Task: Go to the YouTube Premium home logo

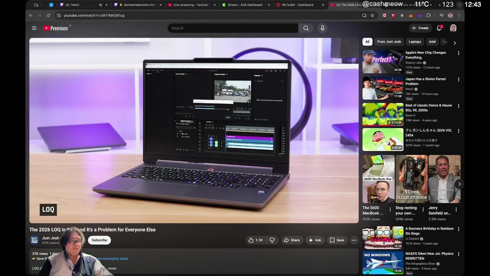Action: (56, 28)
